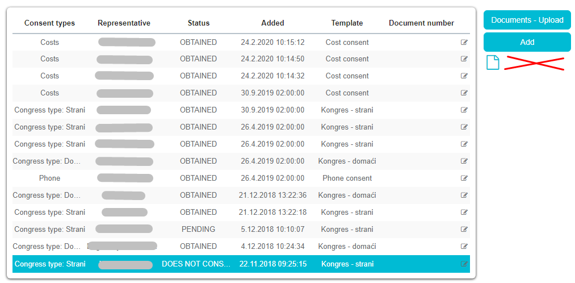Click edit icon for Costs row added 30.9.2019

[464, 93]
